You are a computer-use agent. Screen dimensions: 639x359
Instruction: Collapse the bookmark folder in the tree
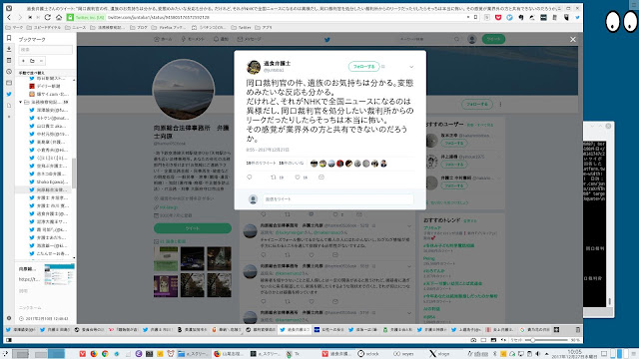point(20,102)
